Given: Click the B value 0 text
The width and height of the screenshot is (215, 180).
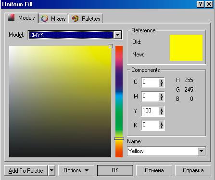Looking at the screenshot, I should point(191,99).
